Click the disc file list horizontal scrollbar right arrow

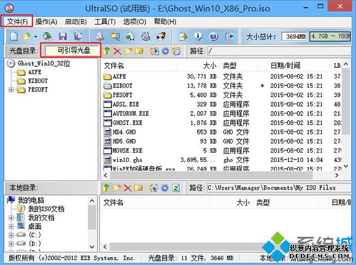[x=337, y=175]
